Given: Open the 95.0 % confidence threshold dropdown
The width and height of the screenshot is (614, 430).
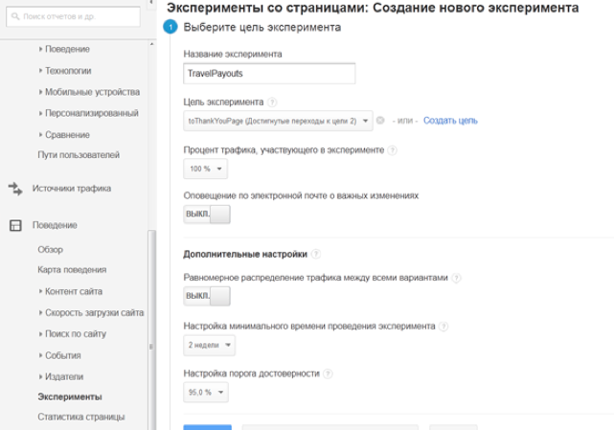Looking at the screenshot, I should point(207,393).
